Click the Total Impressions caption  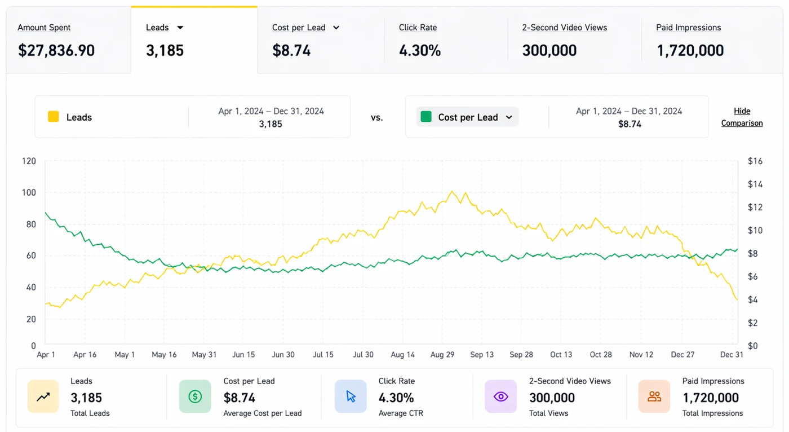tap(713, 413)
